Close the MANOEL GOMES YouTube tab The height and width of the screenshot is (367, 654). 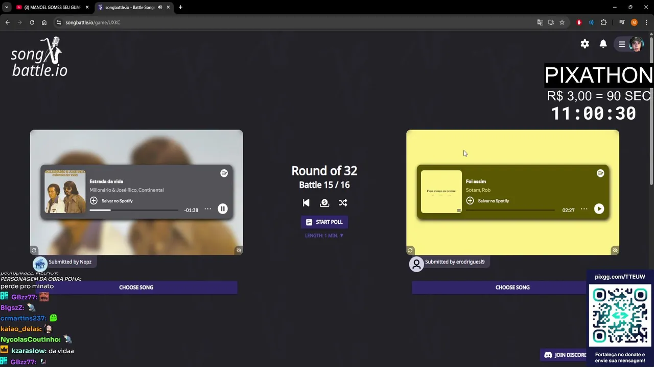pos(87,7)
